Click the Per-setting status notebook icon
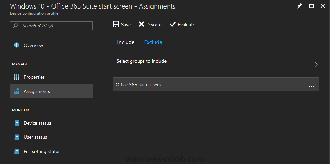This screenshot has height=164, width=330. tap(17, 151)
